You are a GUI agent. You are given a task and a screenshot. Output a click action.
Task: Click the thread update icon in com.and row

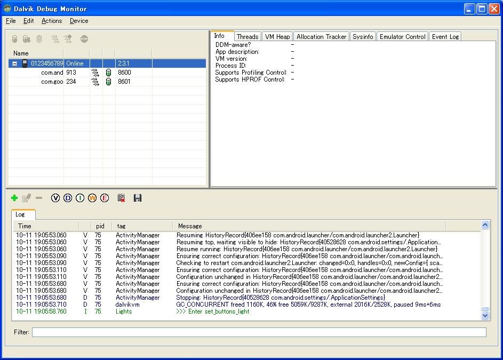click(95, 73)
